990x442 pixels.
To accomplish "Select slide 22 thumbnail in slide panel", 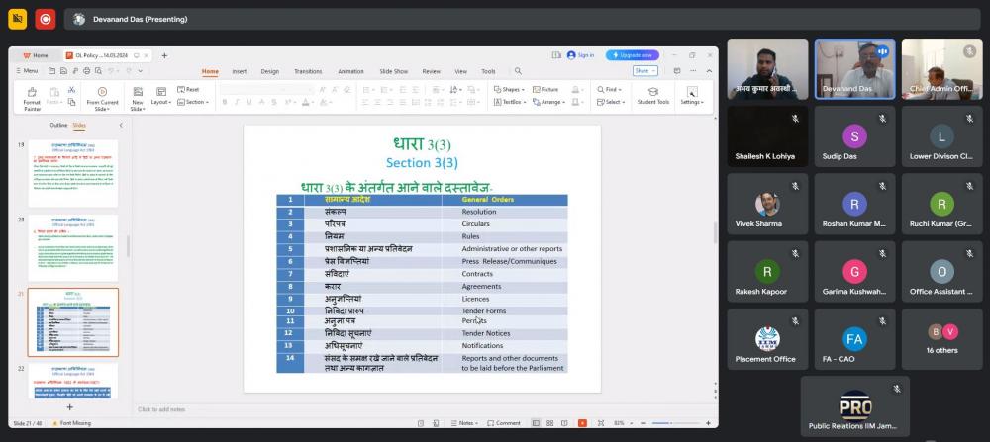I will pyautogui.click(x=72, y=380).
